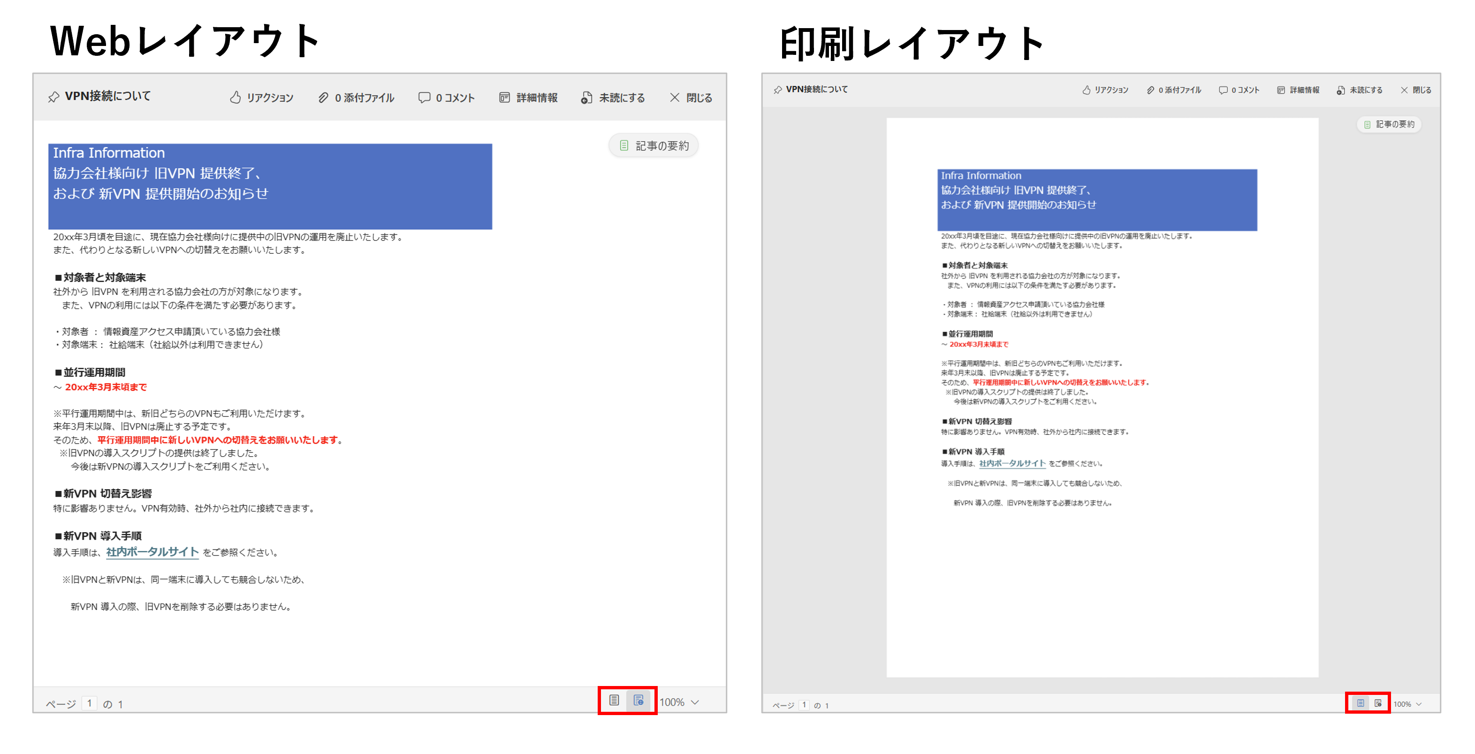Click heading ■対象者と対象端末 in 印刷レイアウト panel
Image resolution: width=1475 pixels, height=754 pixels.
coord(974,266)
